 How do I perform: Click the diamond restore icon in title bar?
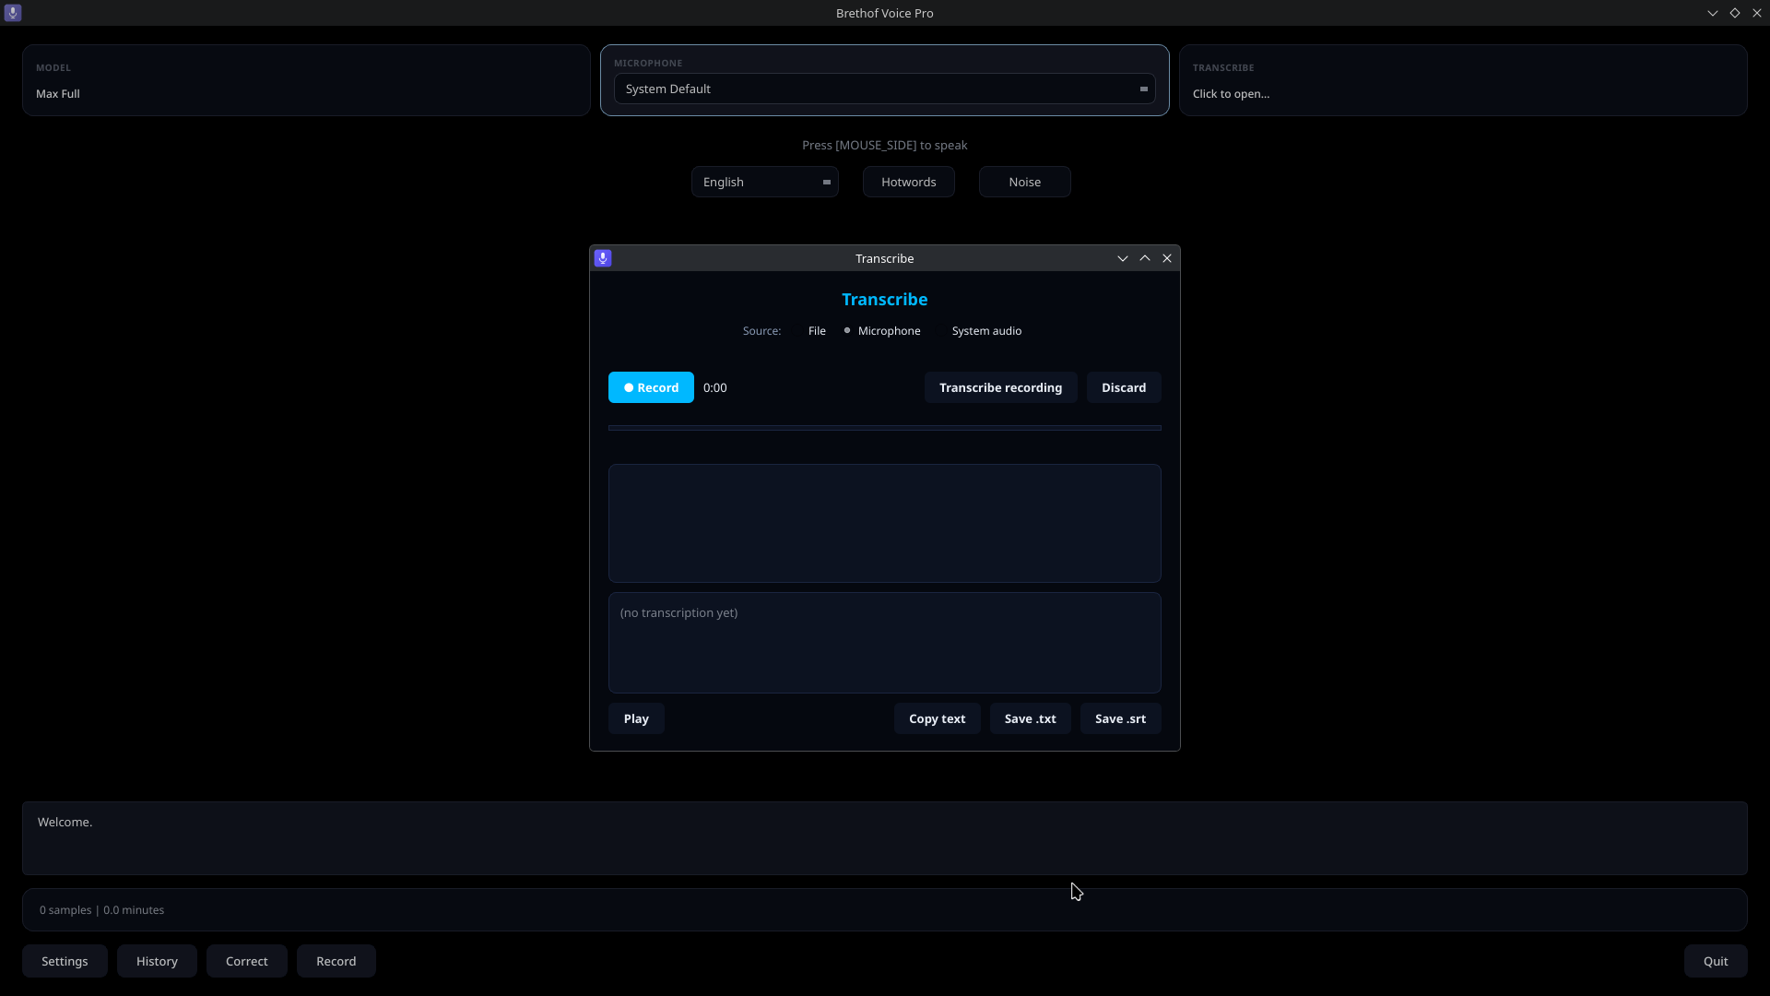click(x=1735, y=13)
